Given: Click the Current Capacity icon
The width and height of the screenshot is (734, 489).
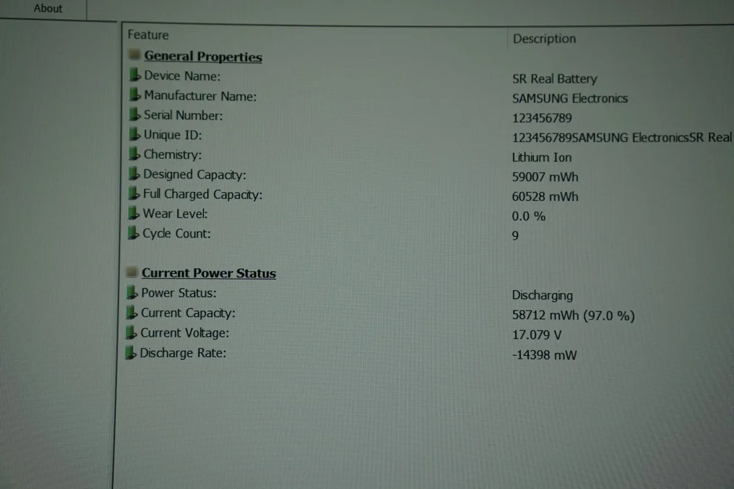Looking at the screenshot, I should pos(132,312).
